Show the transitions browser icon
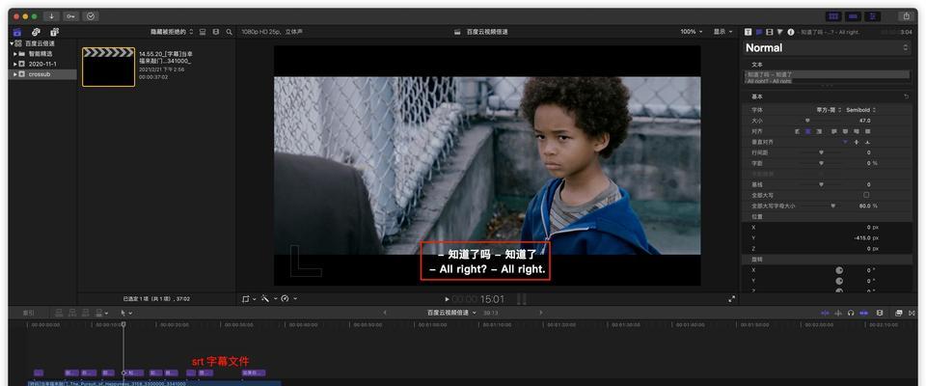The width and height of the screenshot is (926, 386). tap(912, 313)
